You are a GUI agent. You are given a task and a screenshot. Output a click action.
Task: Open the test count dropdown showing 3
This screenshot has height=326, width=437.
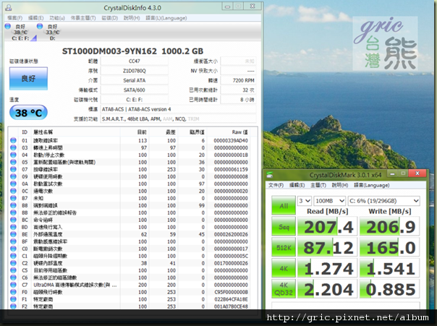click(305, 201)
